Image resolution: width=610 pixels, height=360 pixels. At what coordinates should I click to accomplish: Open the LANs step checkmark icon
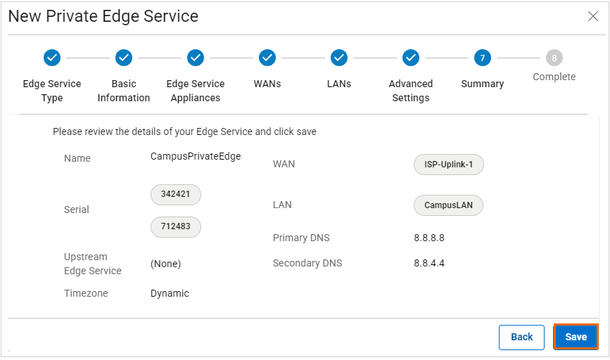point(339,58)
